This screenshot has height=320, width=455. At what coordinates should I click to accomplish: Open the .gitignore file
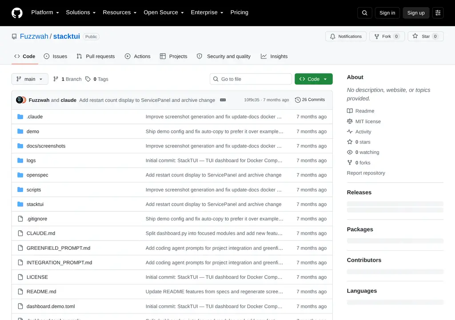[37, 219]
